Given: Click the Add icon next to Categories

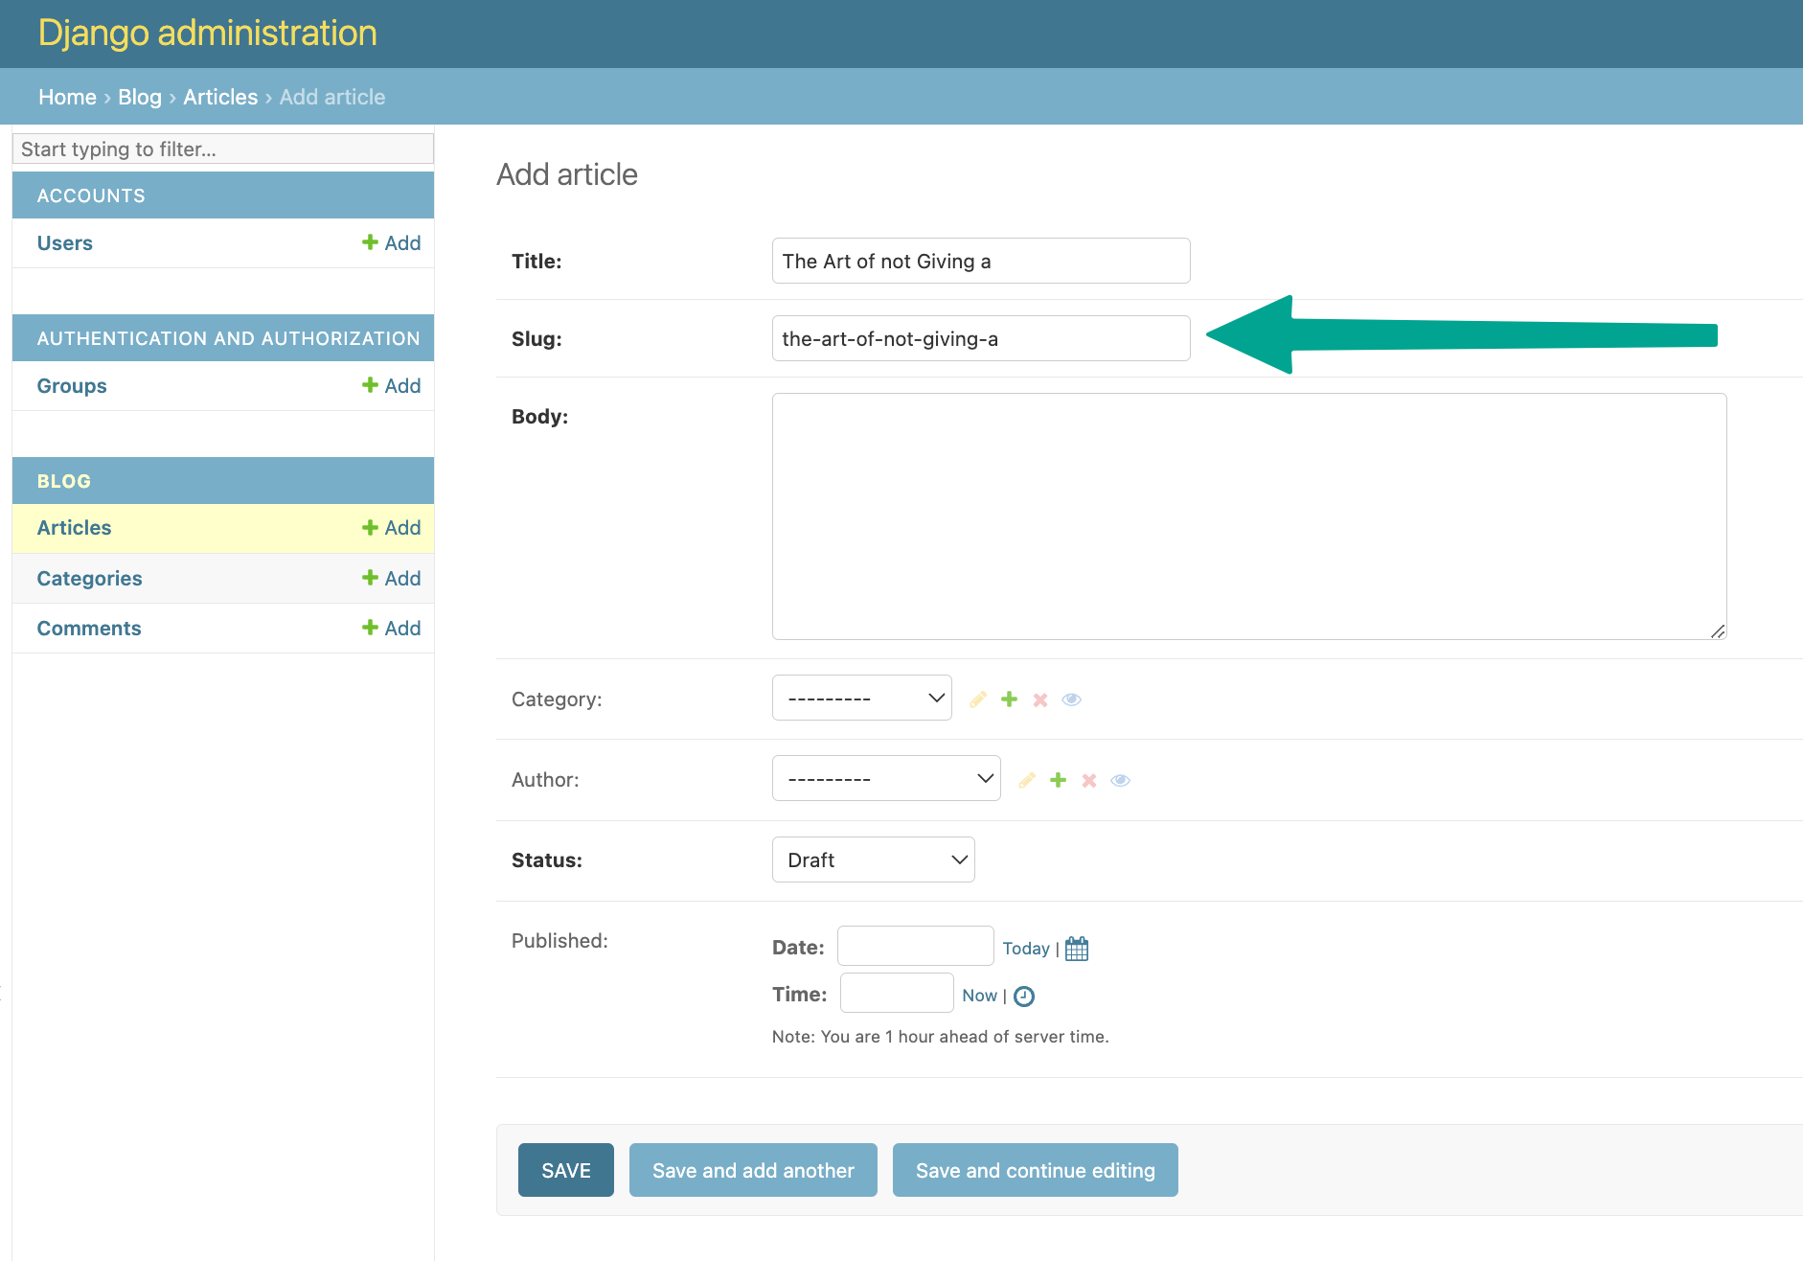Looking at the screenshot, I should coord(391,578).
